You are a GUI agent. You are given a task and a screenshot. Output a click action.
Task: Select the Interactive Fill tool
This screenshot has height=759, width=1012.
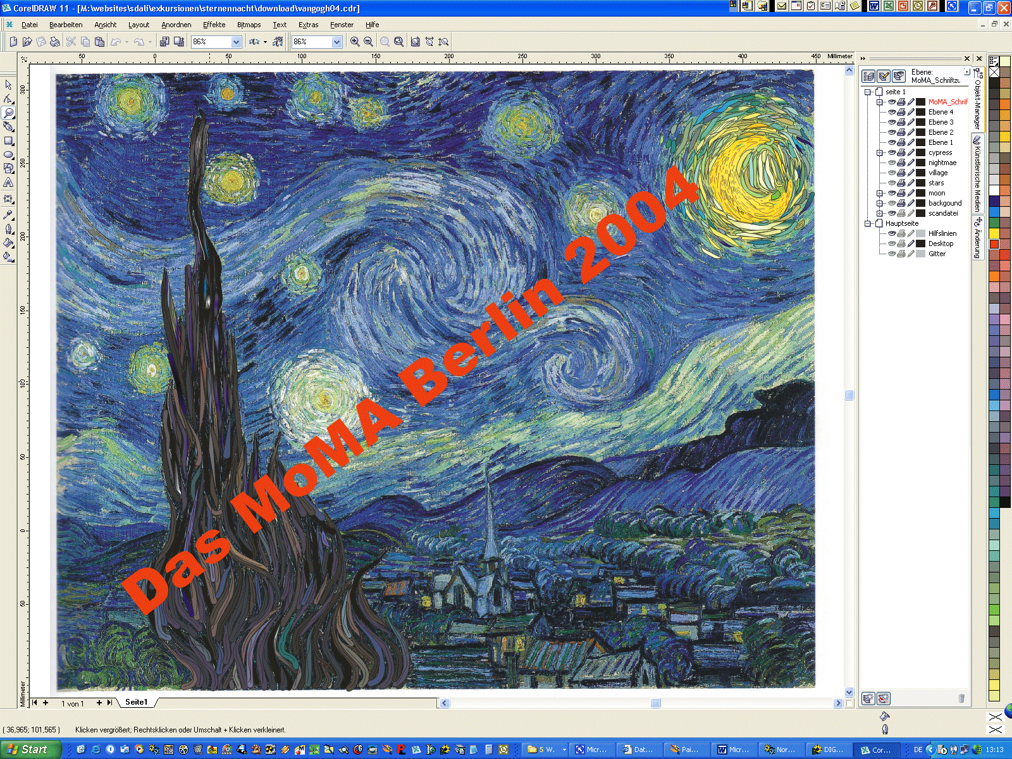[8, 257]
